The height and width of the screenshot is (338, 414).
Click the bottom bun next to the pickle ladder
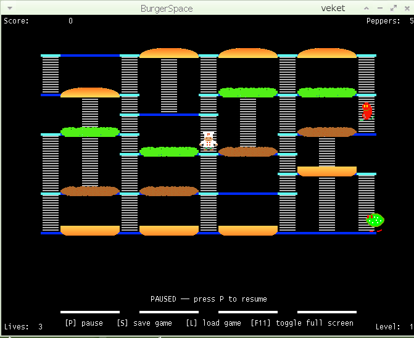(x=327, y=171)
